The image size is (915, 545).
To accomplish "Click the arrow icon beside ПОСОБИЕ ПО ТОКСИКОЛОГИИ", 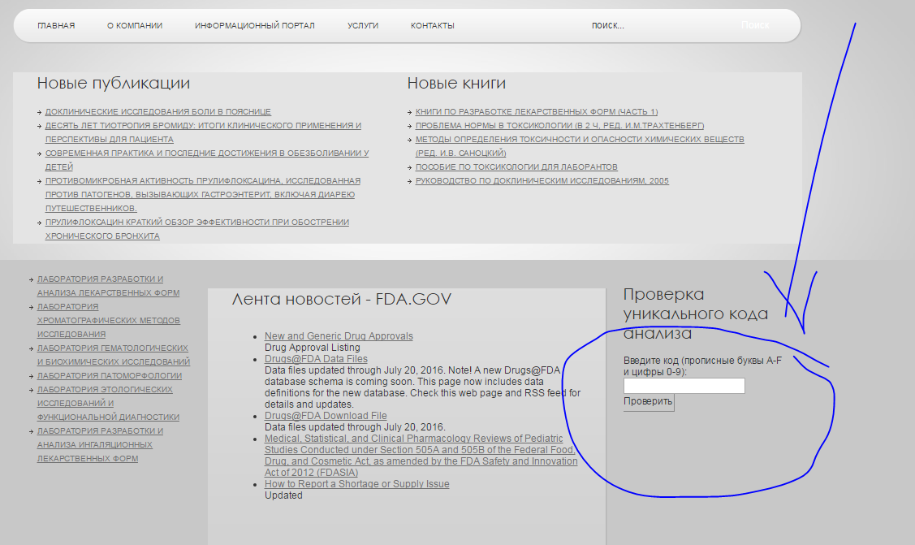I will 410,167.
